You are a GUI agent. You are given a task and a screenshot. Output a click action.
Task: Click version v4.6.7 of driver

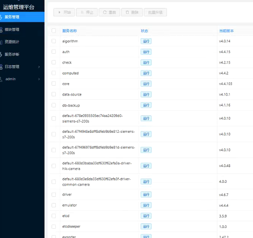(224, 195)
